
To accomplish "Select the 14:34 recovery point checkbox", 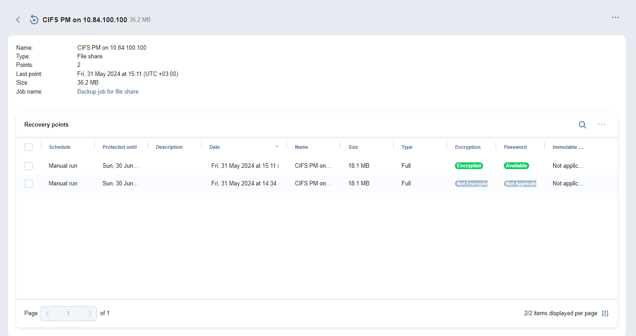I will pos(29,184).
